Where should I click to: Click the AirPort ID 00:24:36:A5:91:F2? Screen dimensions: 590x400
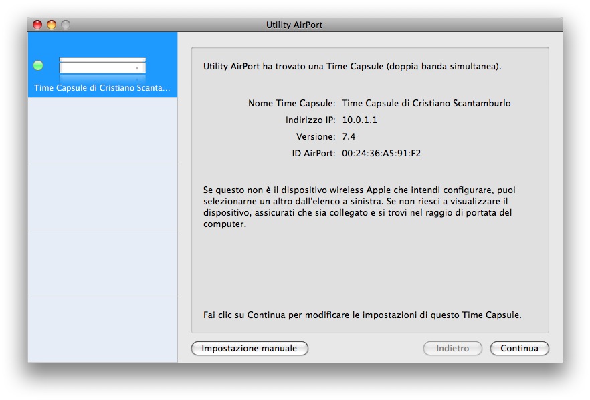click(381, 153)
